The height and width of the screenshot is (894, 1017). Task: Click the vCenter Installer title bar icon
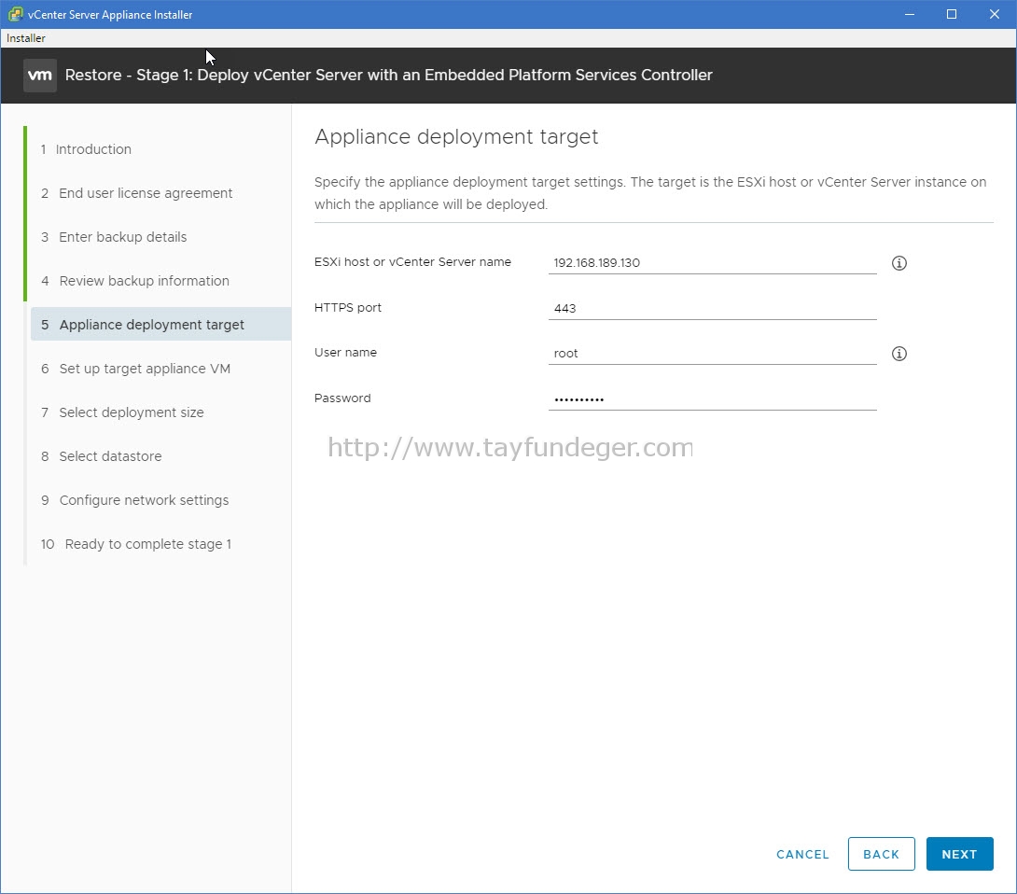[x=15, y=14]
